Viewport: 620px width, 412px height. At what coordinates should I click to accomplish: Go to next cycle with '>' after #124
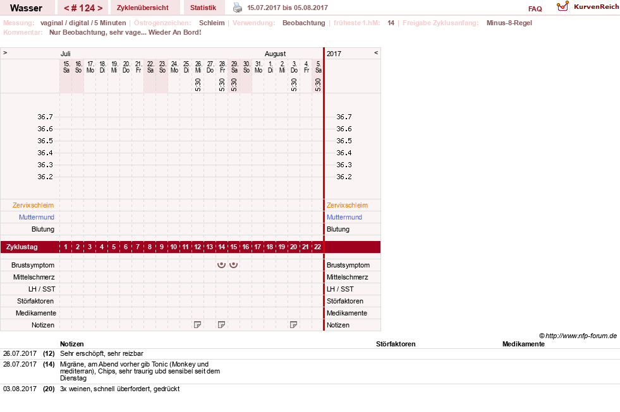click(100, 8)
